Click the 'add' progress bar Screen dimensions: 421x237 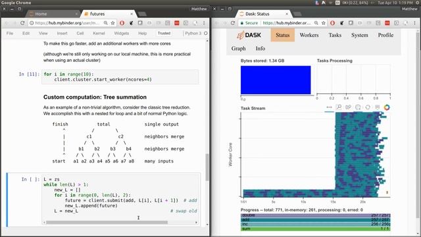click(x=315, y=220)
